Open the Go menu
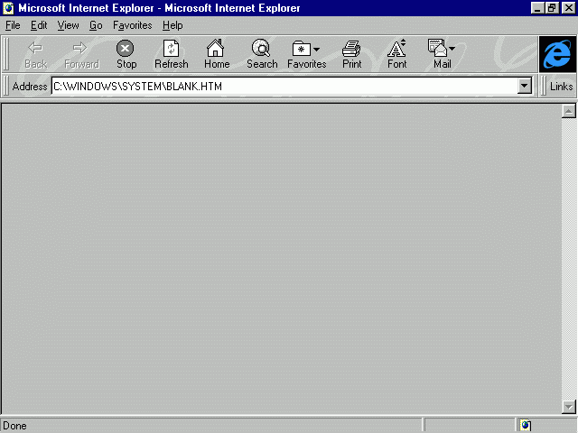The height and width of the screenshot is (433, 578). pos(96,25)
